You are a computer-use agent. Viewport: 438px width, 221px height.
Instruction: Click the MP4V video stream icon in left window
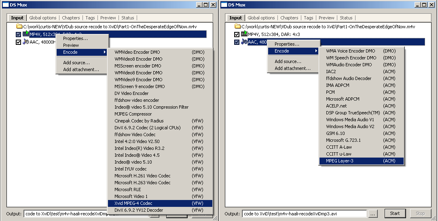(26, 34)
